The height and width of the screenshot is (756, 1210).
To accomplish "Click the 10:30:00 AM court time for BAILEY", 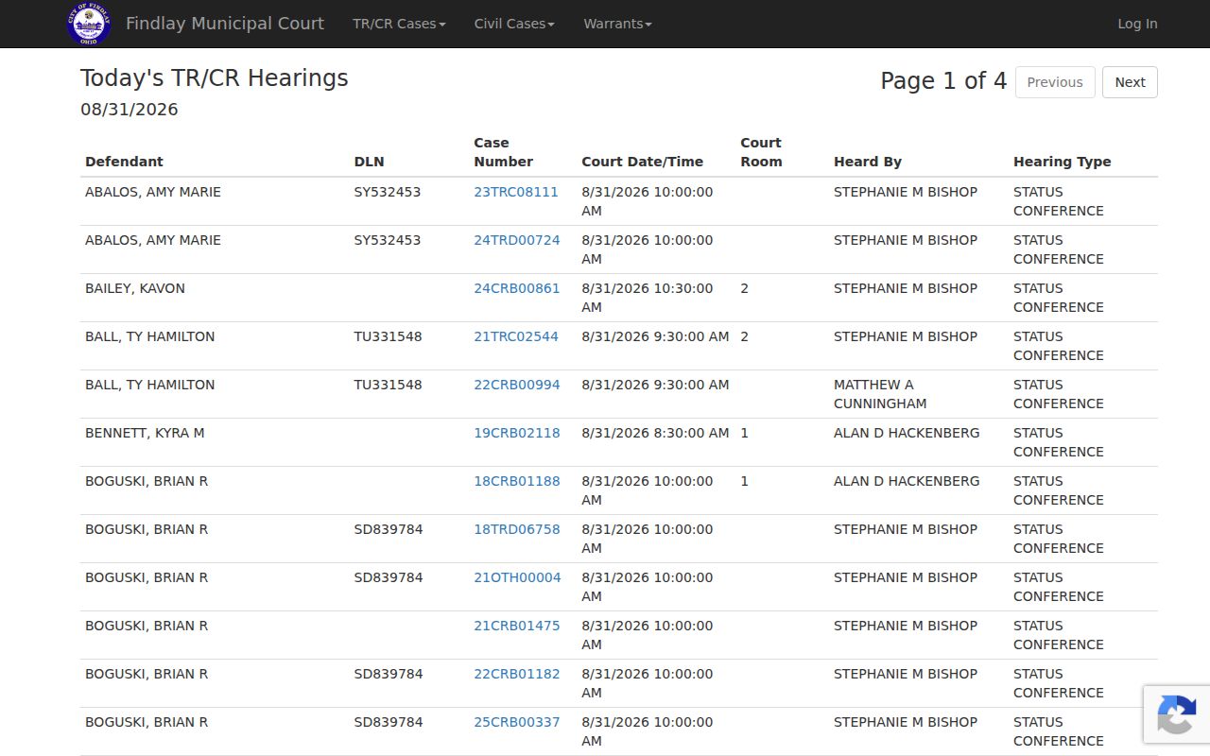I will [648, 298].
